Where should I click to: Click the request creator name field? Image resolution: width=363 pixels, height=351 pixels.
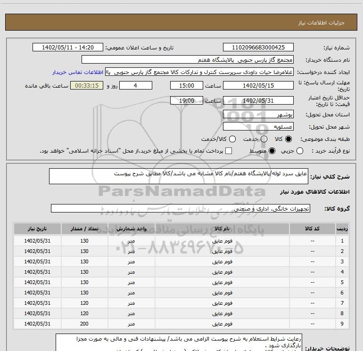[199, 72]
